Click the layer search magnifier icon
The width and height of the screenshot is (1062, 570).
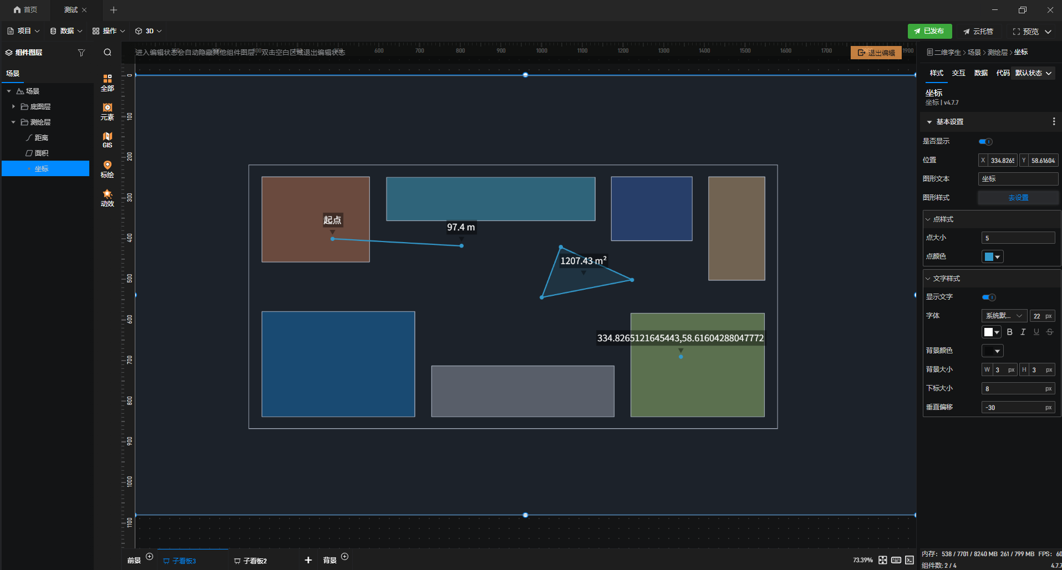[108, 53]
